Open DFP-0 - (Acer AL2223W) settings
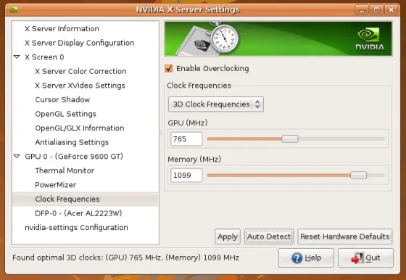This screenshot has height=280, width=406. tap(78, 213)
